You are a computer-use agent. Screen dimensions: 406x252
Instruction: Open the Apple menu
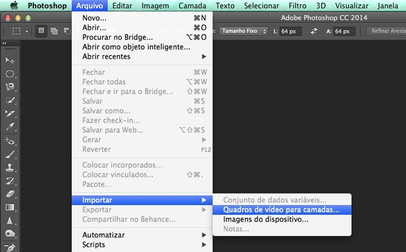(14, 5)
